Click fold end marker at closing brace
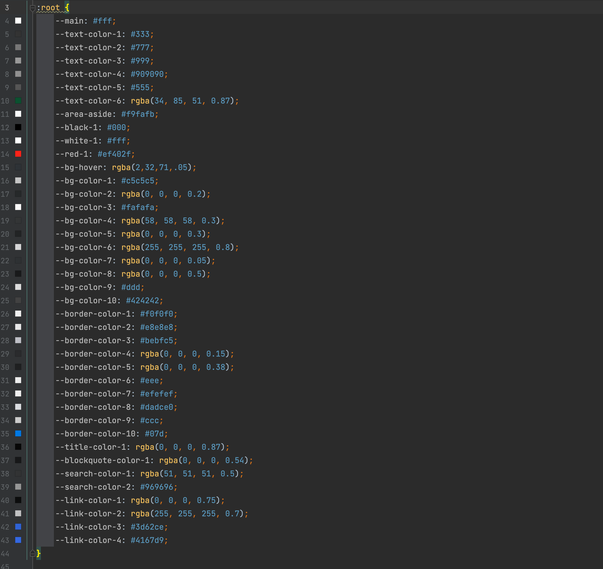603x569 pixels. 32,554
